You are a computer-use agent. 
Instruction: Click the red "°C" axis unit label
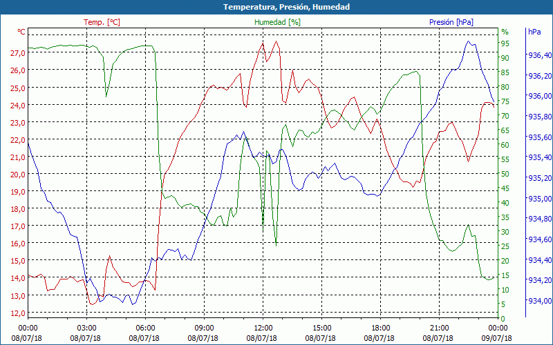[21, 32]
